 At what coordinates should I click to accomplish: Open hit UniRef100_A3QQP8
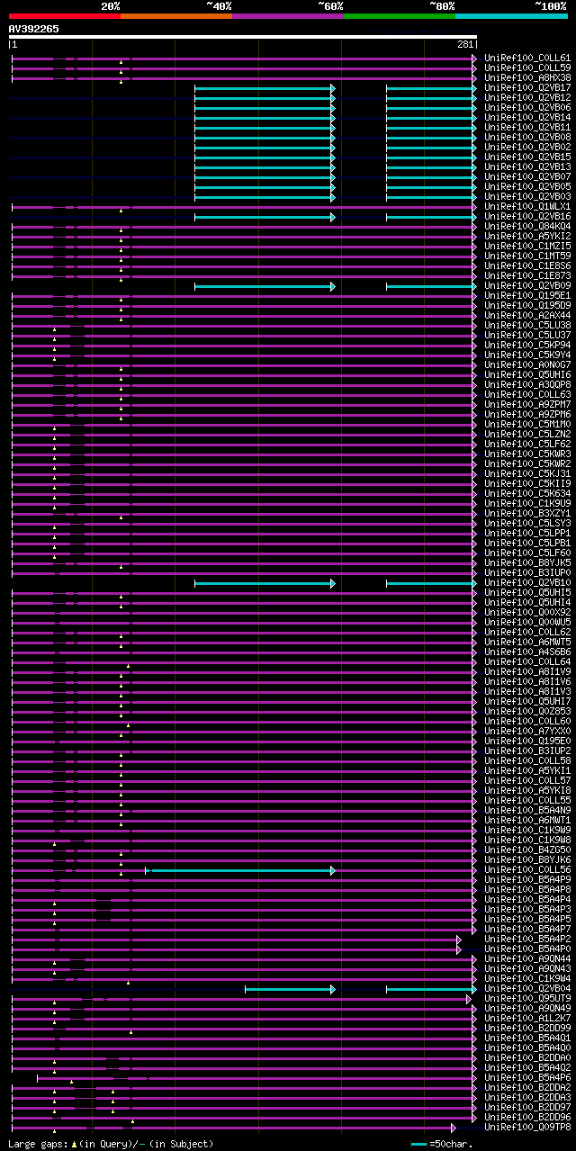[x=527, y=384]
